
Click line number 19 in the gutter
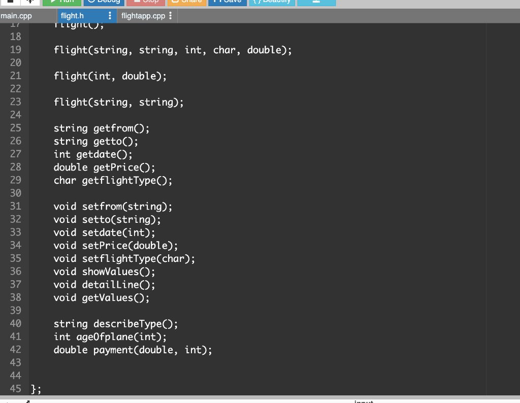(x=16, y=50)
